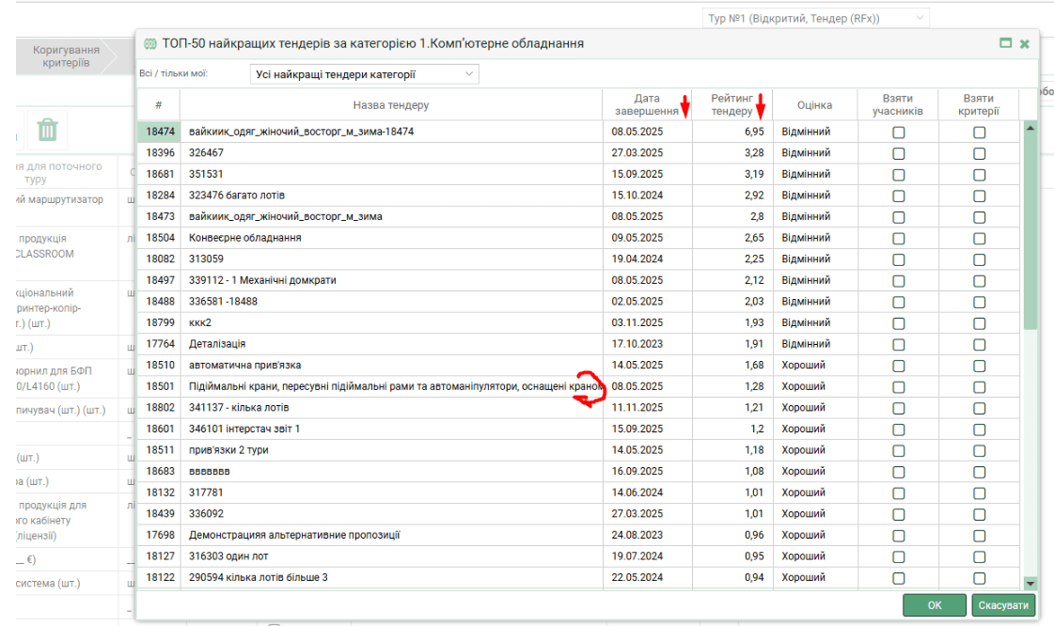The image size is (1054, 626).
Task: Open the Коригування критеріїв step tab
Action: tap(66, 56)
